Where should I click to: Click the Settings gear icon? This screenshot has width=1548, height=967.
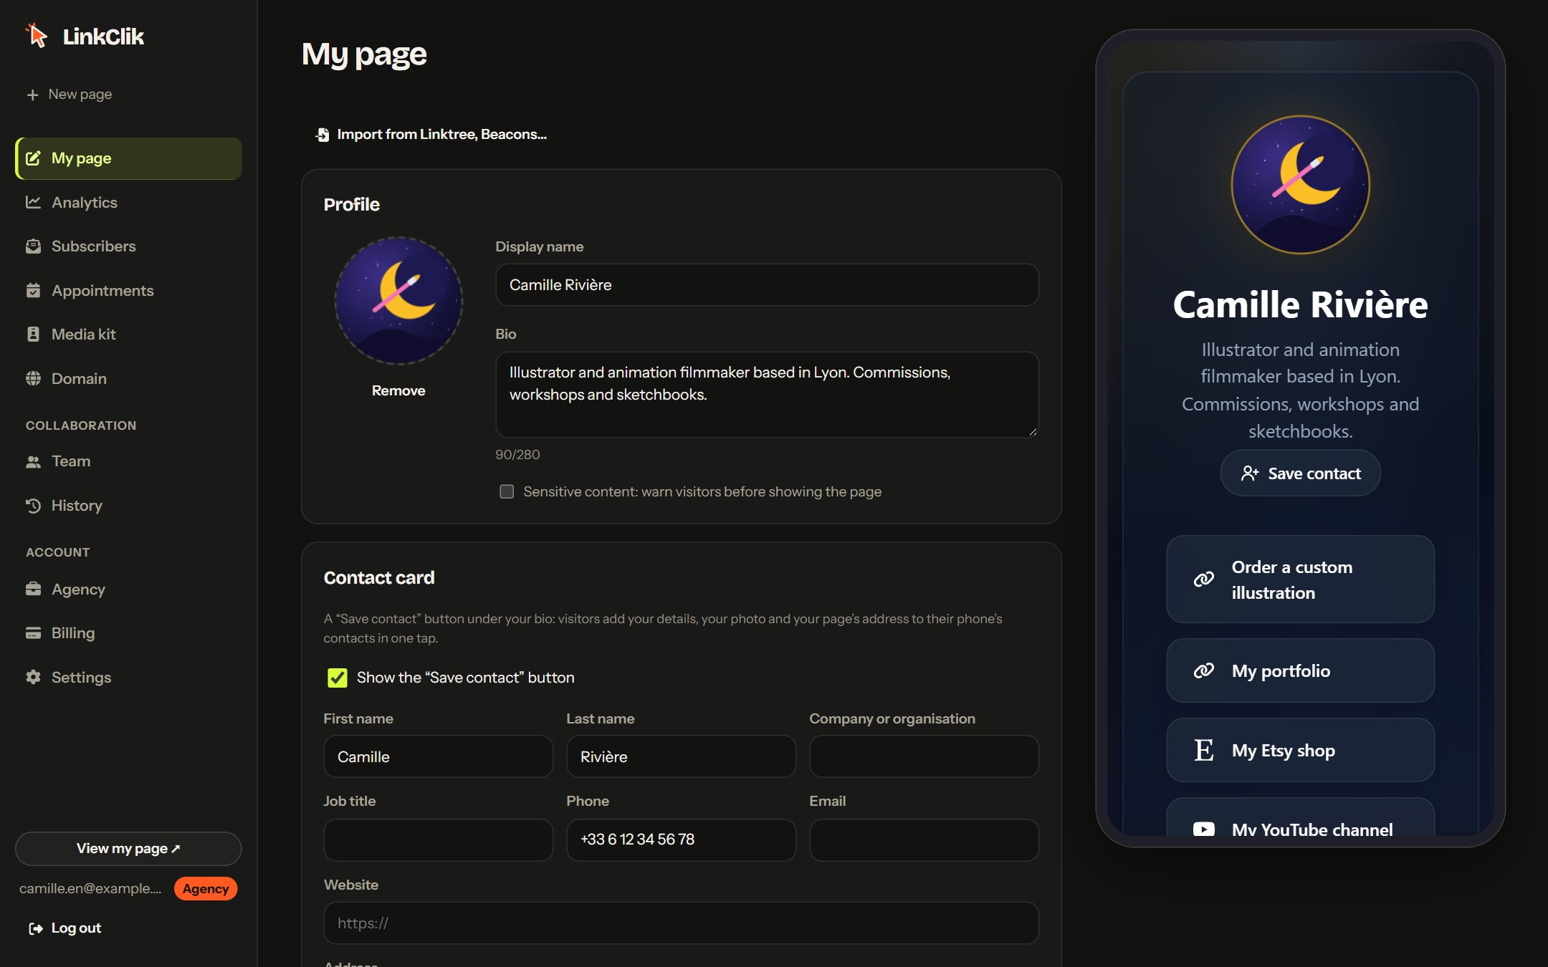point(33,677)
